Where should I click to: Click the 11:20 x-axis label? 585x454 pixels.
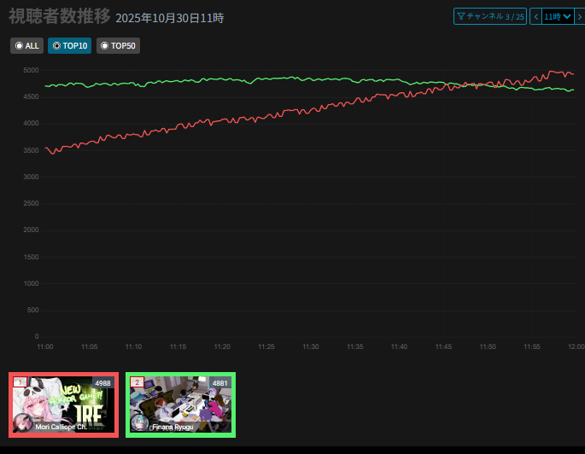pyautogui.click(x=222, y=346)
